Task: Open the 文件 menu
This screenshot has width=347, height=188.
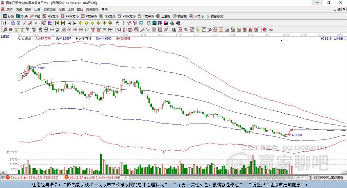Action: [9, 9]
